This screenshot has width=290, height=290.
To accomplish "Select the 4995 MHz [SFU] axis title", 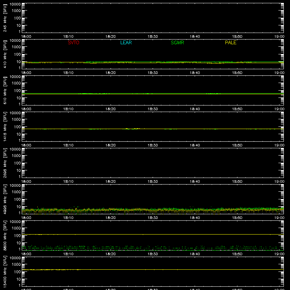I will coord(5,199).
